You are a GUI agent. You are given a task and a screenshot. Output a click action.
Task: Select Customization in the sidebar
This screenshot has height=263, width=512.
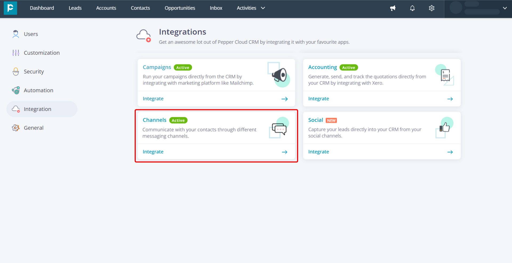(x=42, y=53)
